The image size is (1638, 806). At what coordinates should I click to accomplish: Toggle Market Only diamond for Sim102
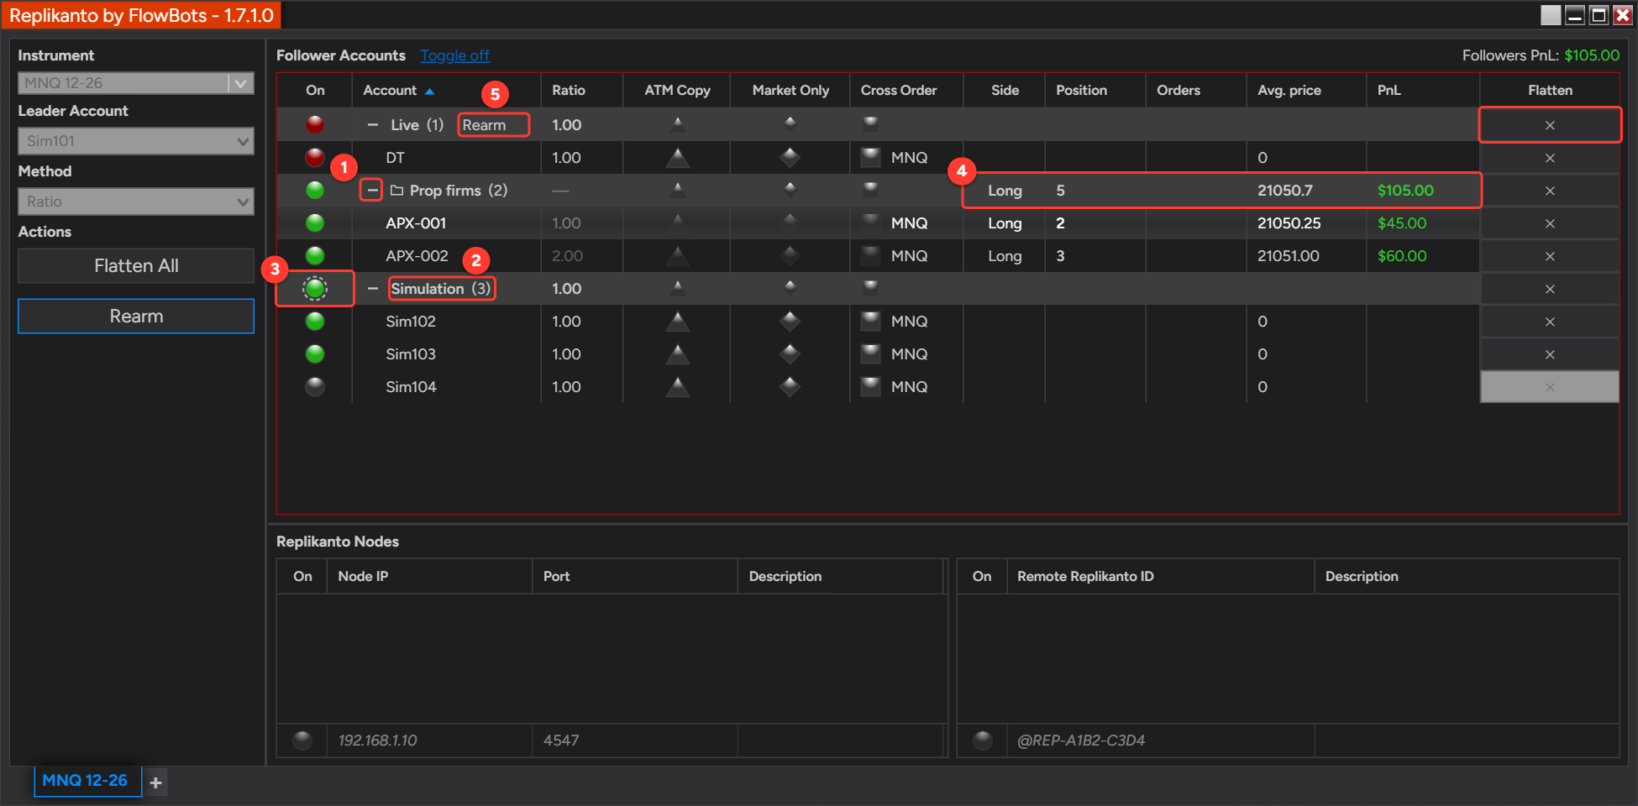click(x=790, y=321)
